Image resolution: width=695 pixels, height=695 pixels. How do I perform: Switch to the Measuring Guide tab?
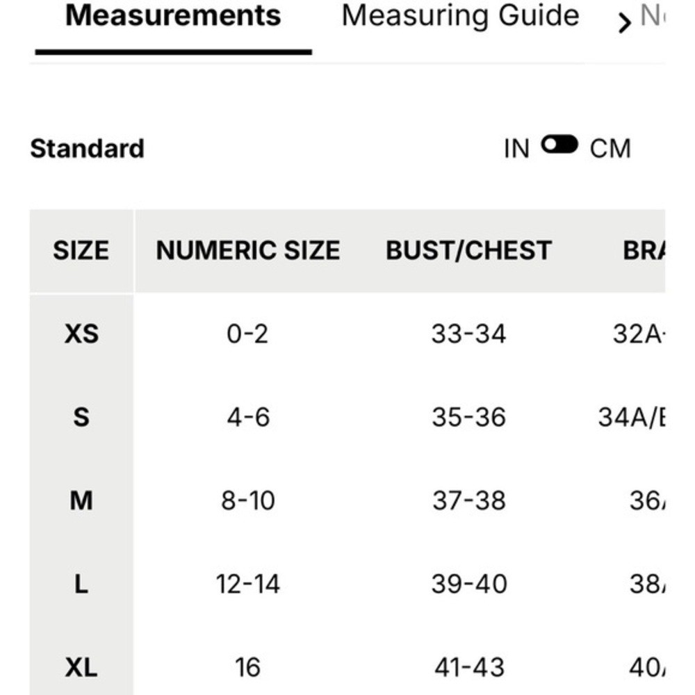click(x=461, y=16)
